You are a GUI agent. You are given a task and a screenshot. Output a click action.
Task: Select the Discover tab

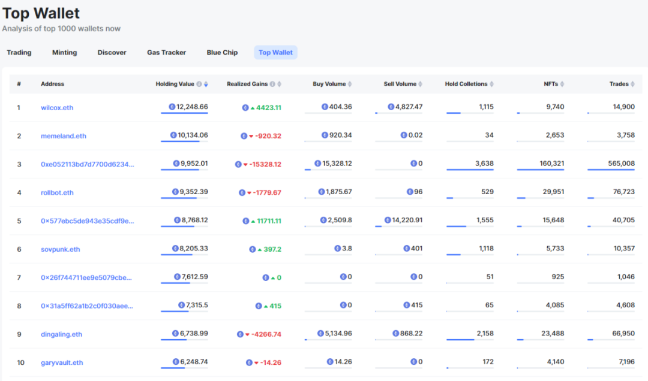112,53
